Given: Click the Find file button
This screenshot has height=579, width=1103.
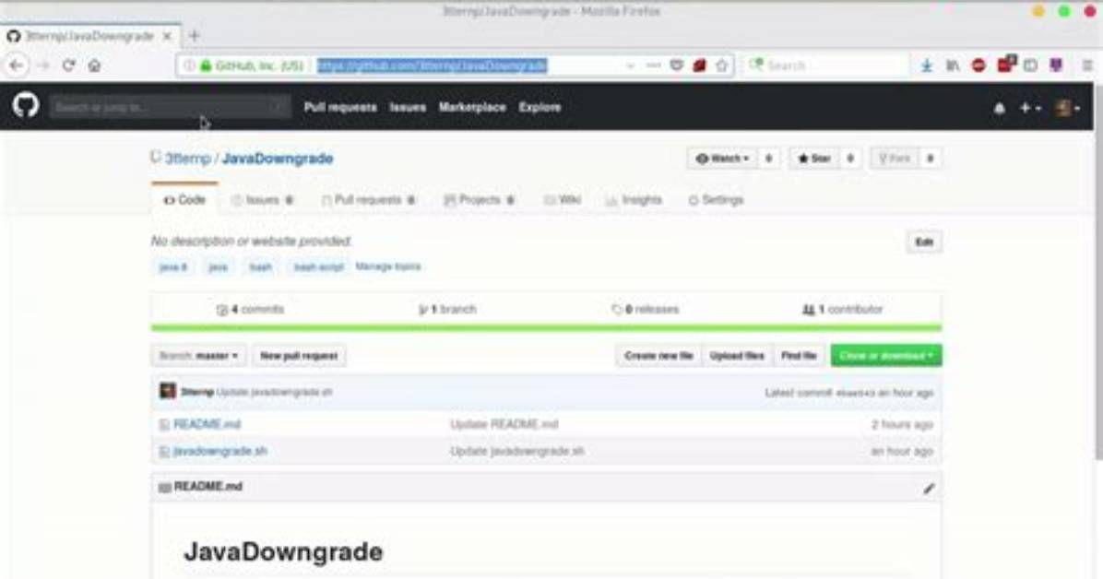Looking at the screenshot, I should [799, 355].
